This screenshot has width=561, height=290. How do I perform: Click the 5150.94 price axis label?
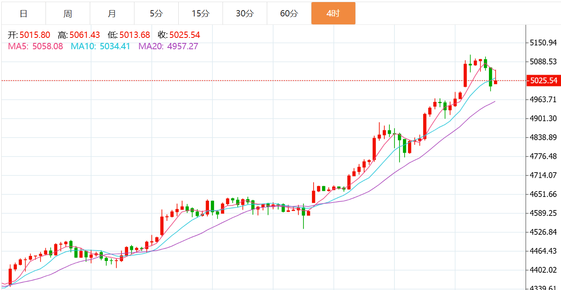[543, 43]
